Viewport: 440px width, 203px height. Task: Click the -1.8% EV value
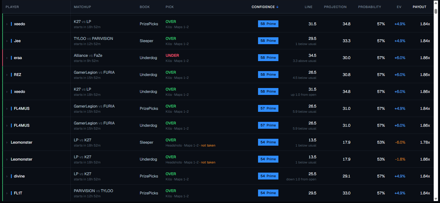400,159
